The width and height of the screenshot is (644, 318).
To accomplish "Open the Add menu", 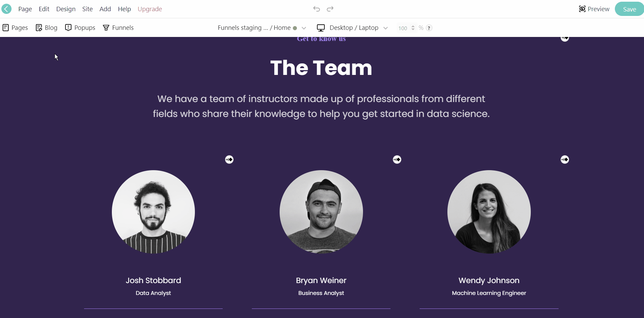I will [105, 9].
